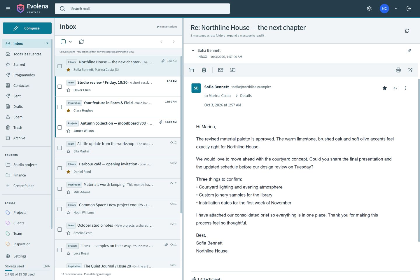Open email in new window
Viewport: 420px width, 280px height.
pos(410,70)
